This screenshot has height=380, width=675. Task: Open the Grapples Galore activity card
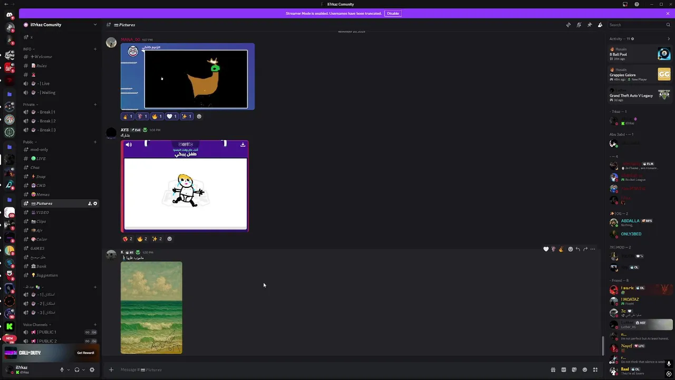pyautogui.click(x=640, y=74)
